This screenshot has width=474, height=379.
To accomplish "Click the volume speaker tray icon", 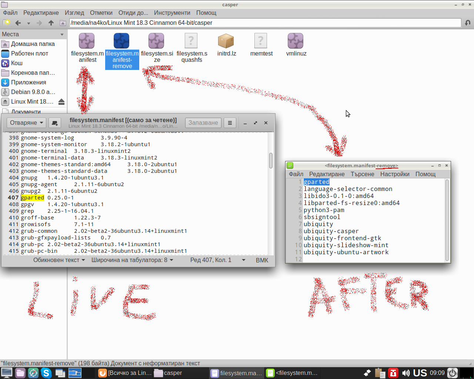I will (406, 373).
